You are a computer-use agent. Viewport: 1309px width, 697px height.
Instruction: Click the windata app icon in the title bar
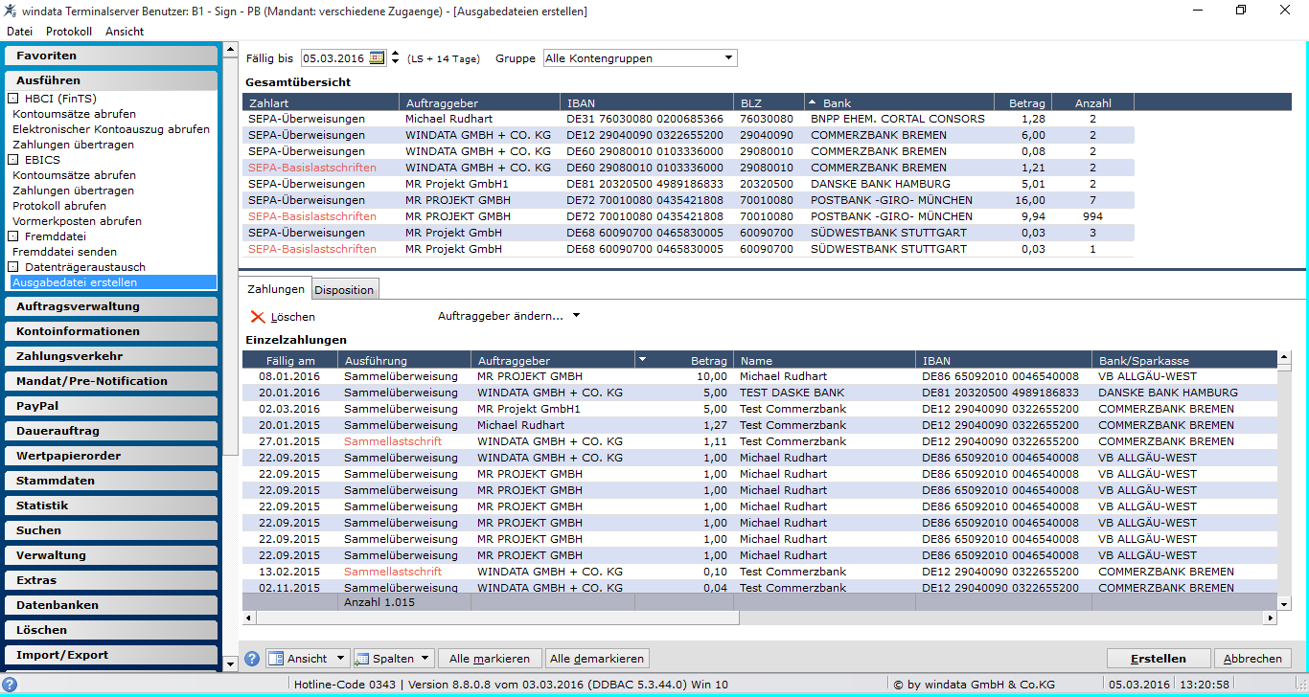[x=11, y=11]
